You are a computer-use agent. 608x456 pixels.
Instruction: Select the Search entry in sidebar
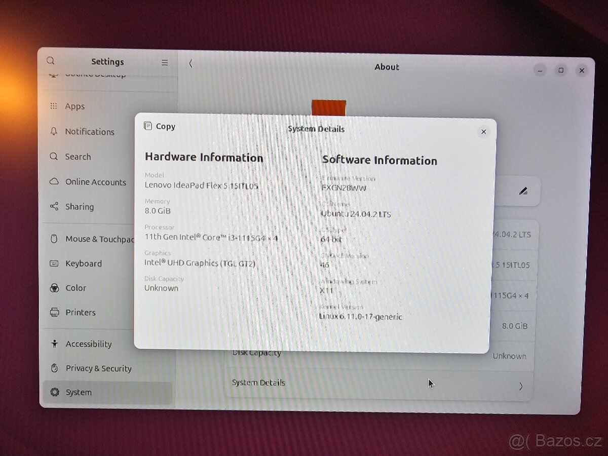pos(53,157)
